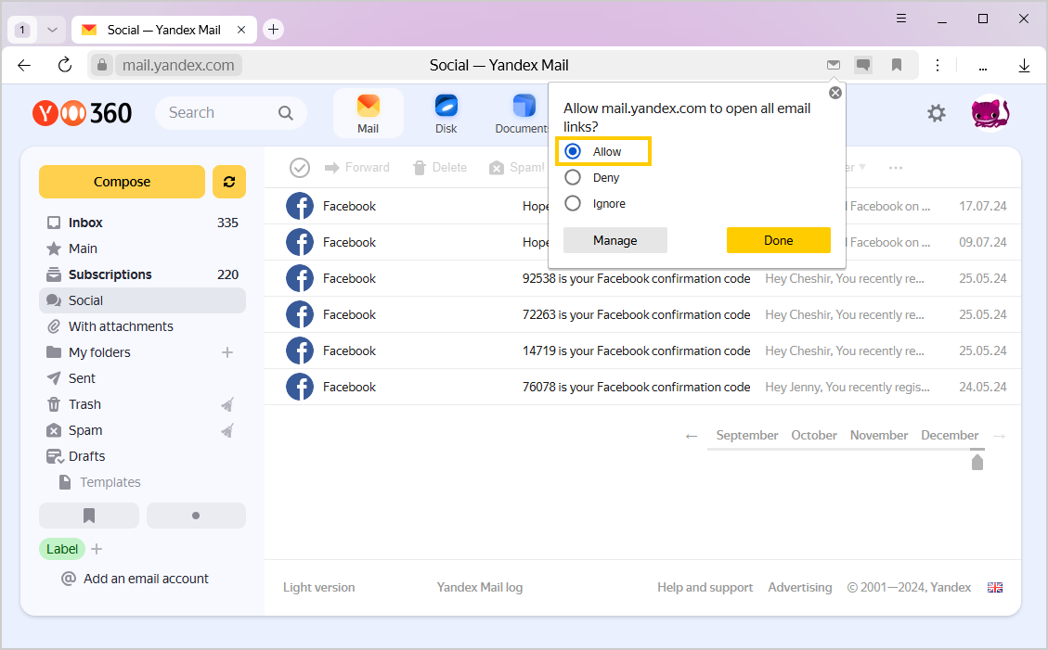Click the protocol handler icon in address bar
Viewport: 1048px width, 650px height.
tap(834, 65)
